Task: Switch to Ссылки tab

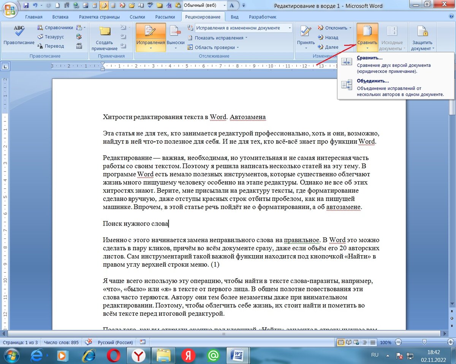Action: (x=137, y=17)
